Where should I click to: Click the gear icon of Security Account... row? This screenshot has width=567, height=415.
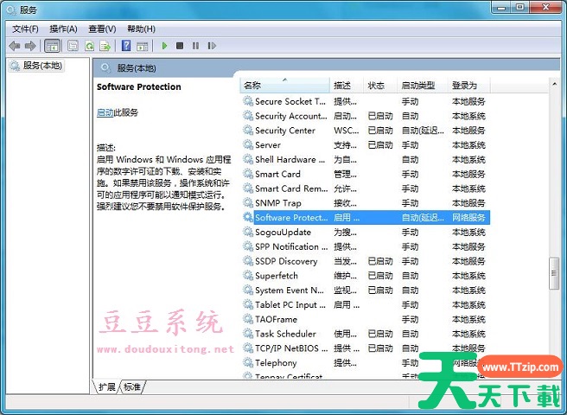point(248,116)
